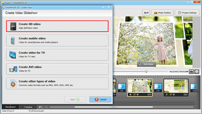Open Create other types of video
202x114 pixels.
coord(57,83)
